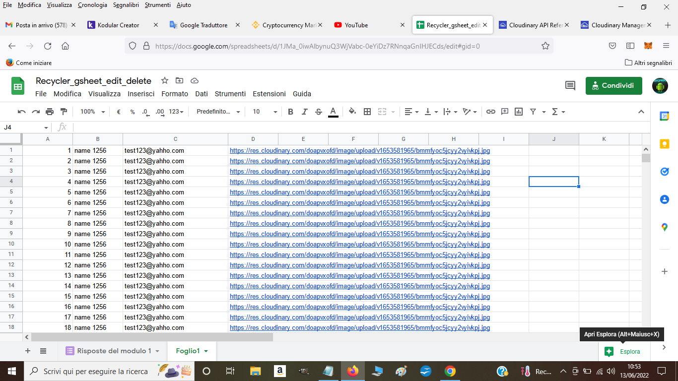Screen dimensions: 678x381
Task: Open the 100% zoom dropdown
Action: coord(92,112)
